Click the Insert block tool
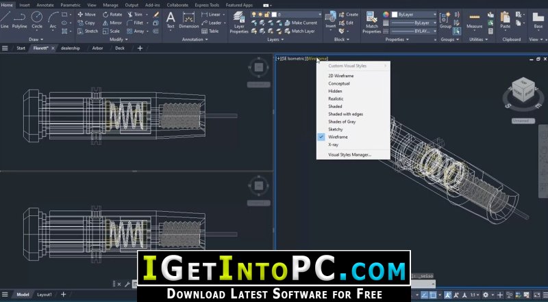This screenshot has height=302, width=548. [330, 20]
